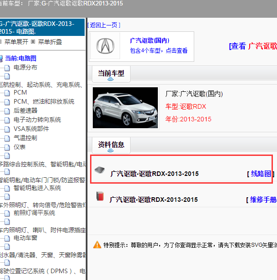Click the 年份:2013-2015 text
Image resolution: width=277 pixels, height=280 pixels.
coord(188,119)
